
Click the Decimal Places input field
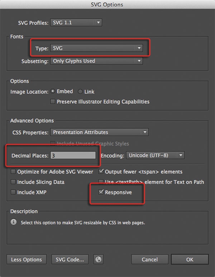click(73, 155)
